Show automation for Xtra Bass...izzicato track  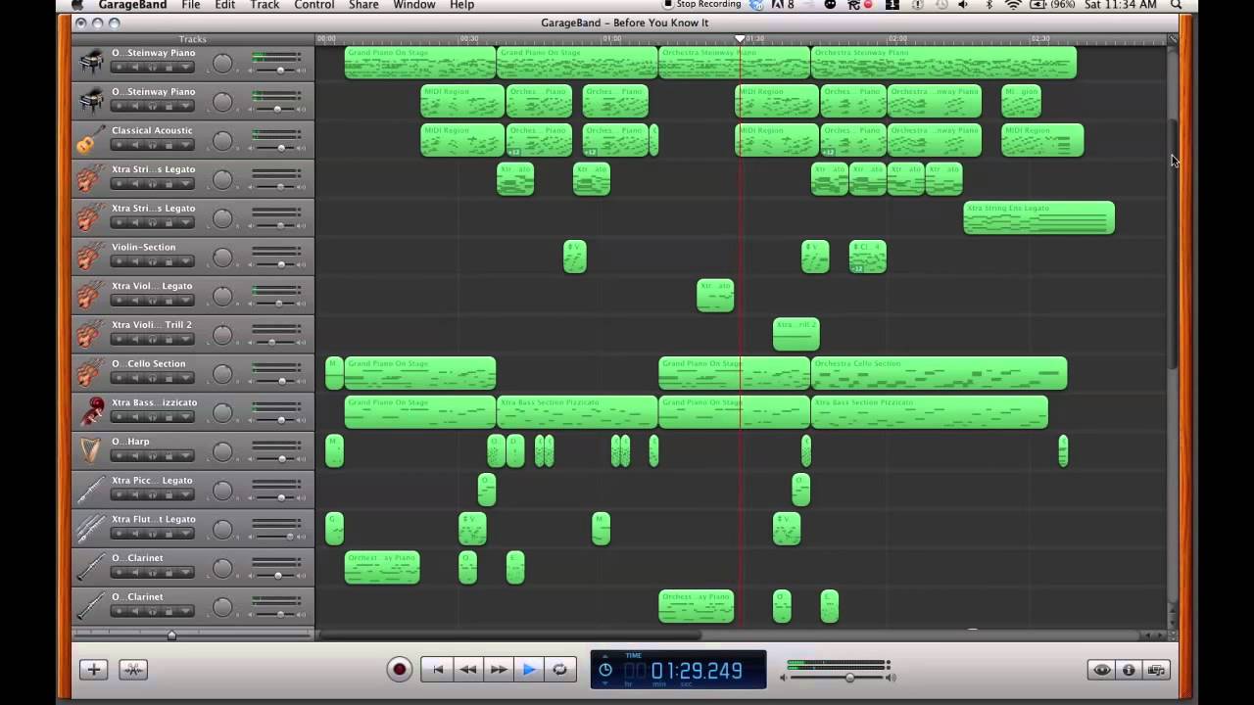pos(185,417)
